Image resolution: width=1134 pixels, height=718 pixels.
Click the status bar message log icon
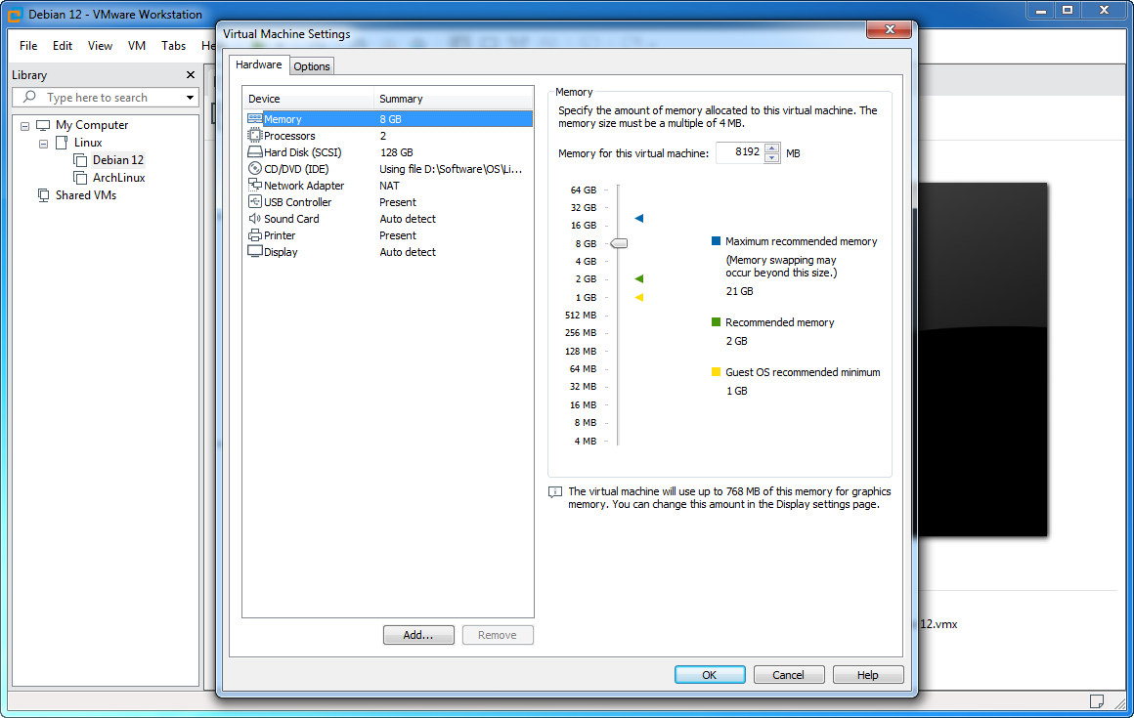click(x=1097, y=701)
